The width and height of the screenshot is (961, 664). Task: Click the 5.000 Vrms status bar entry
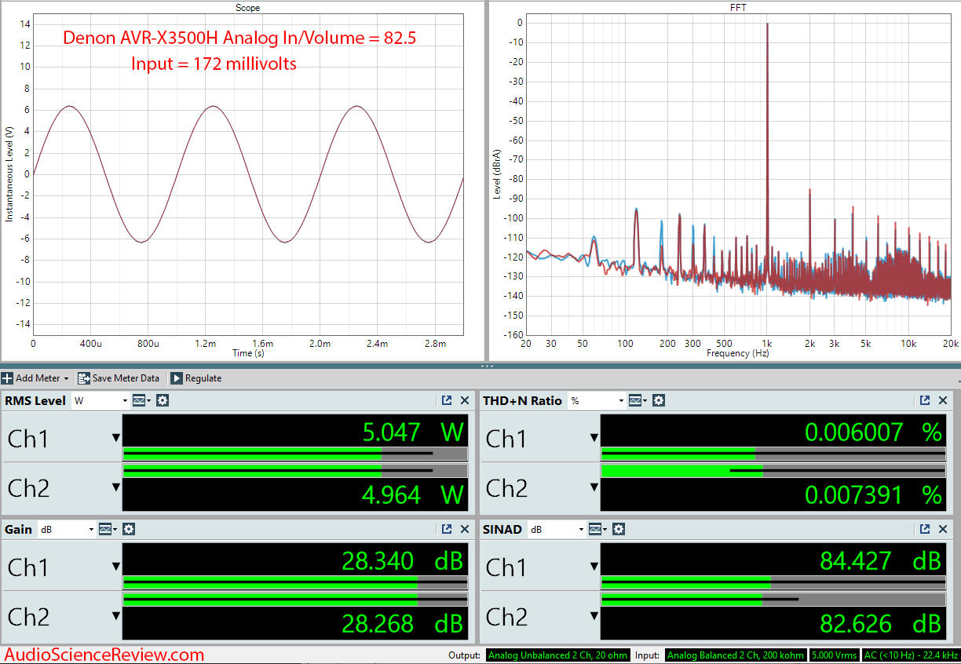tap(835, 655)
